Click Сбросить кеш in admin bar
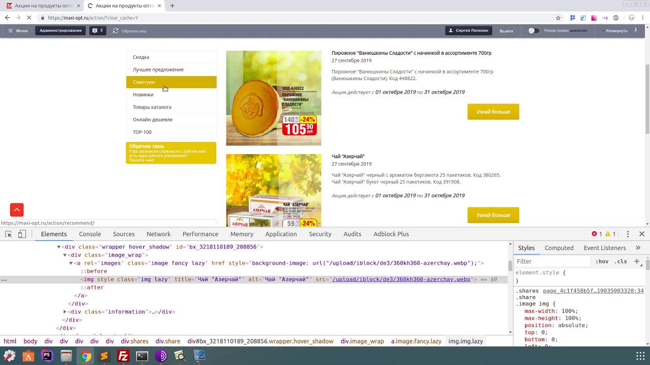The image size is (650, 365). (x=129, y=30)
